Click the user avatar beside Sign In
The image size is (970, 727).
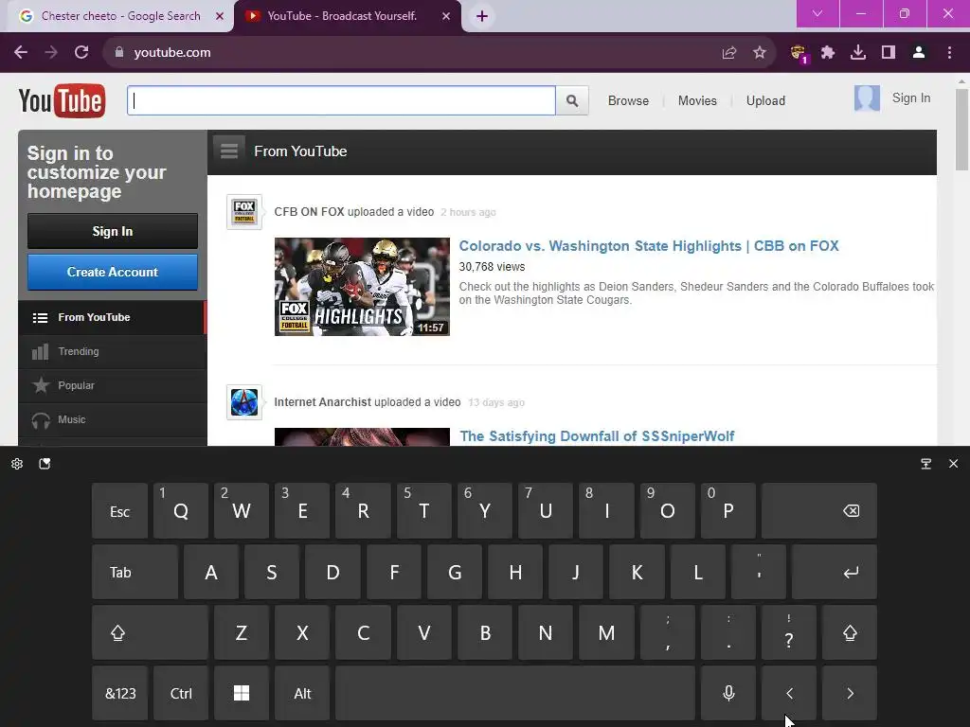[867, 98]
